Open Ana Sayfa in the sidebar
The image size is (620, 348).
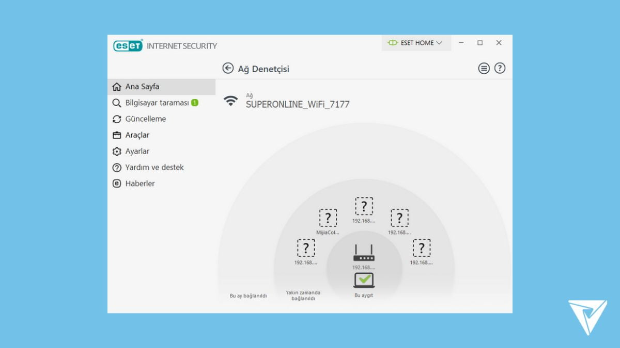click(x=142, y=87)
